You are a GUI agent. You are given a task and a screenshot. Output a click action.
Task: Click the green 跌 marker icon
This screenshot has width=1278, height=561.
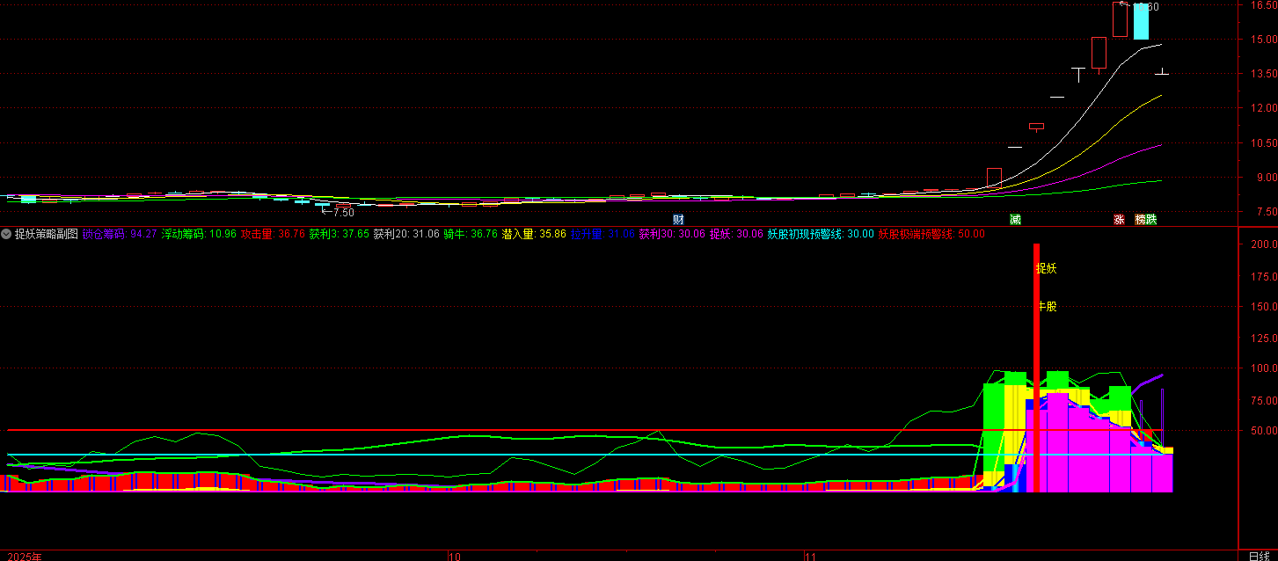click(x=1151, y=219)
